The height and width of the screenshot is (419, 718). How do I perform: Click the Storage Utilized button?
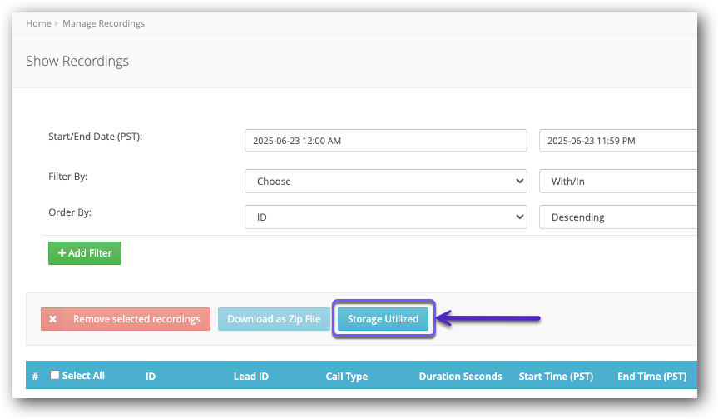pos(383,318)
